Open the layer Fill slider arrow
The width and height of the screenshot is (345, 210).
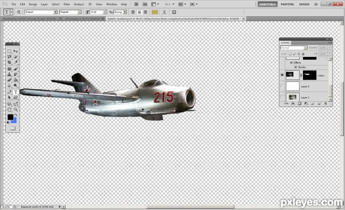pyautogui.click(x=329, y=54)
